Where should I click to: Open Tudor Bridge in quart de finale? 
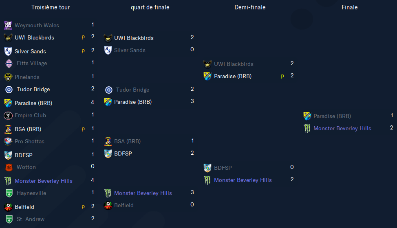pos(132,90)
